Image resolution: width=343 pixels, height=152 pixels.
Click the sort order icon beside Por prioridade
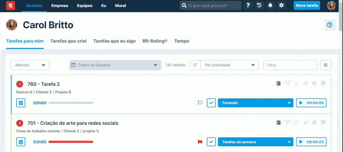pos(195,65)
